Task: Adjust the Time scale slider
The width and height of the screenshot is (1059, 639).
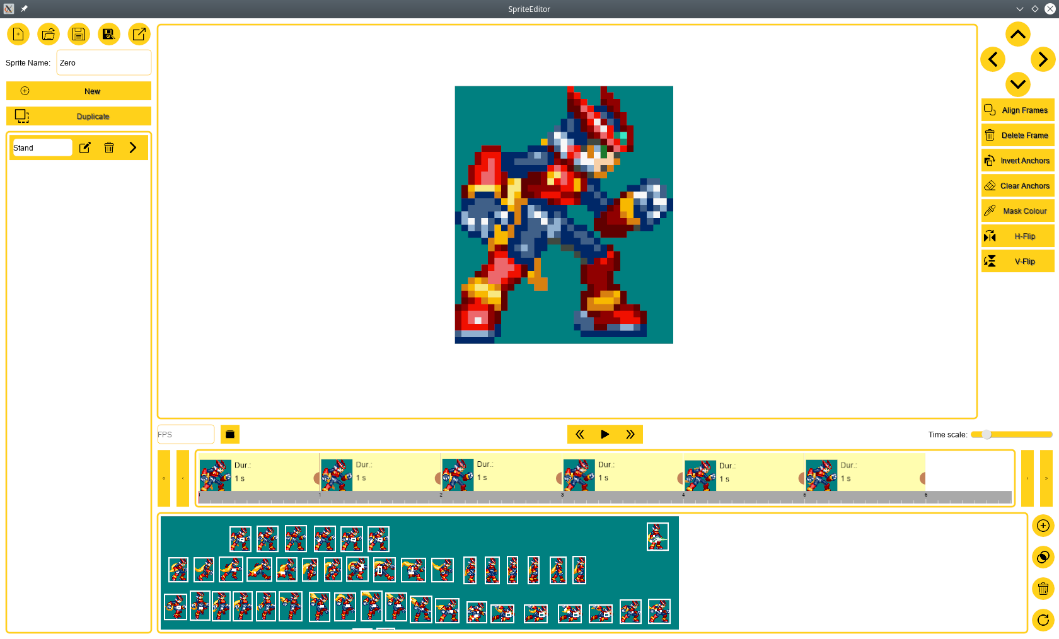Action: (x=1012, y=434)
